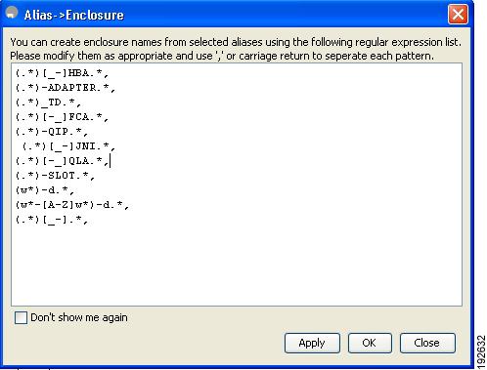Place the cursor in the HBA pattern line
This screenshot has width=487, height=370.
62,73
